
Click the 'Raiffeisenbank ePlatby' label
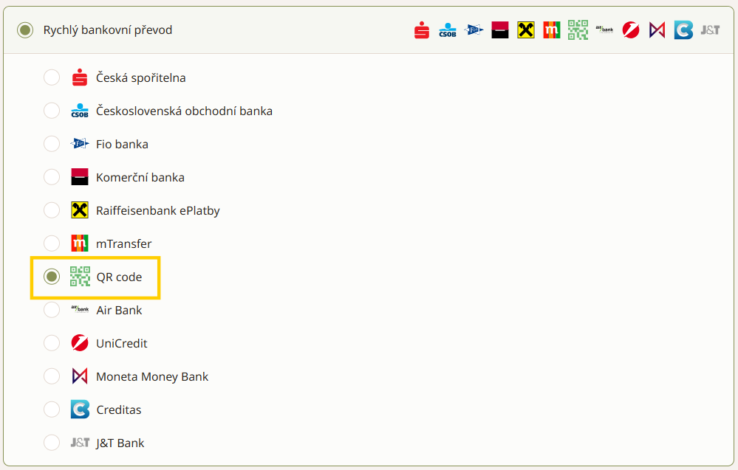[157, 210]
